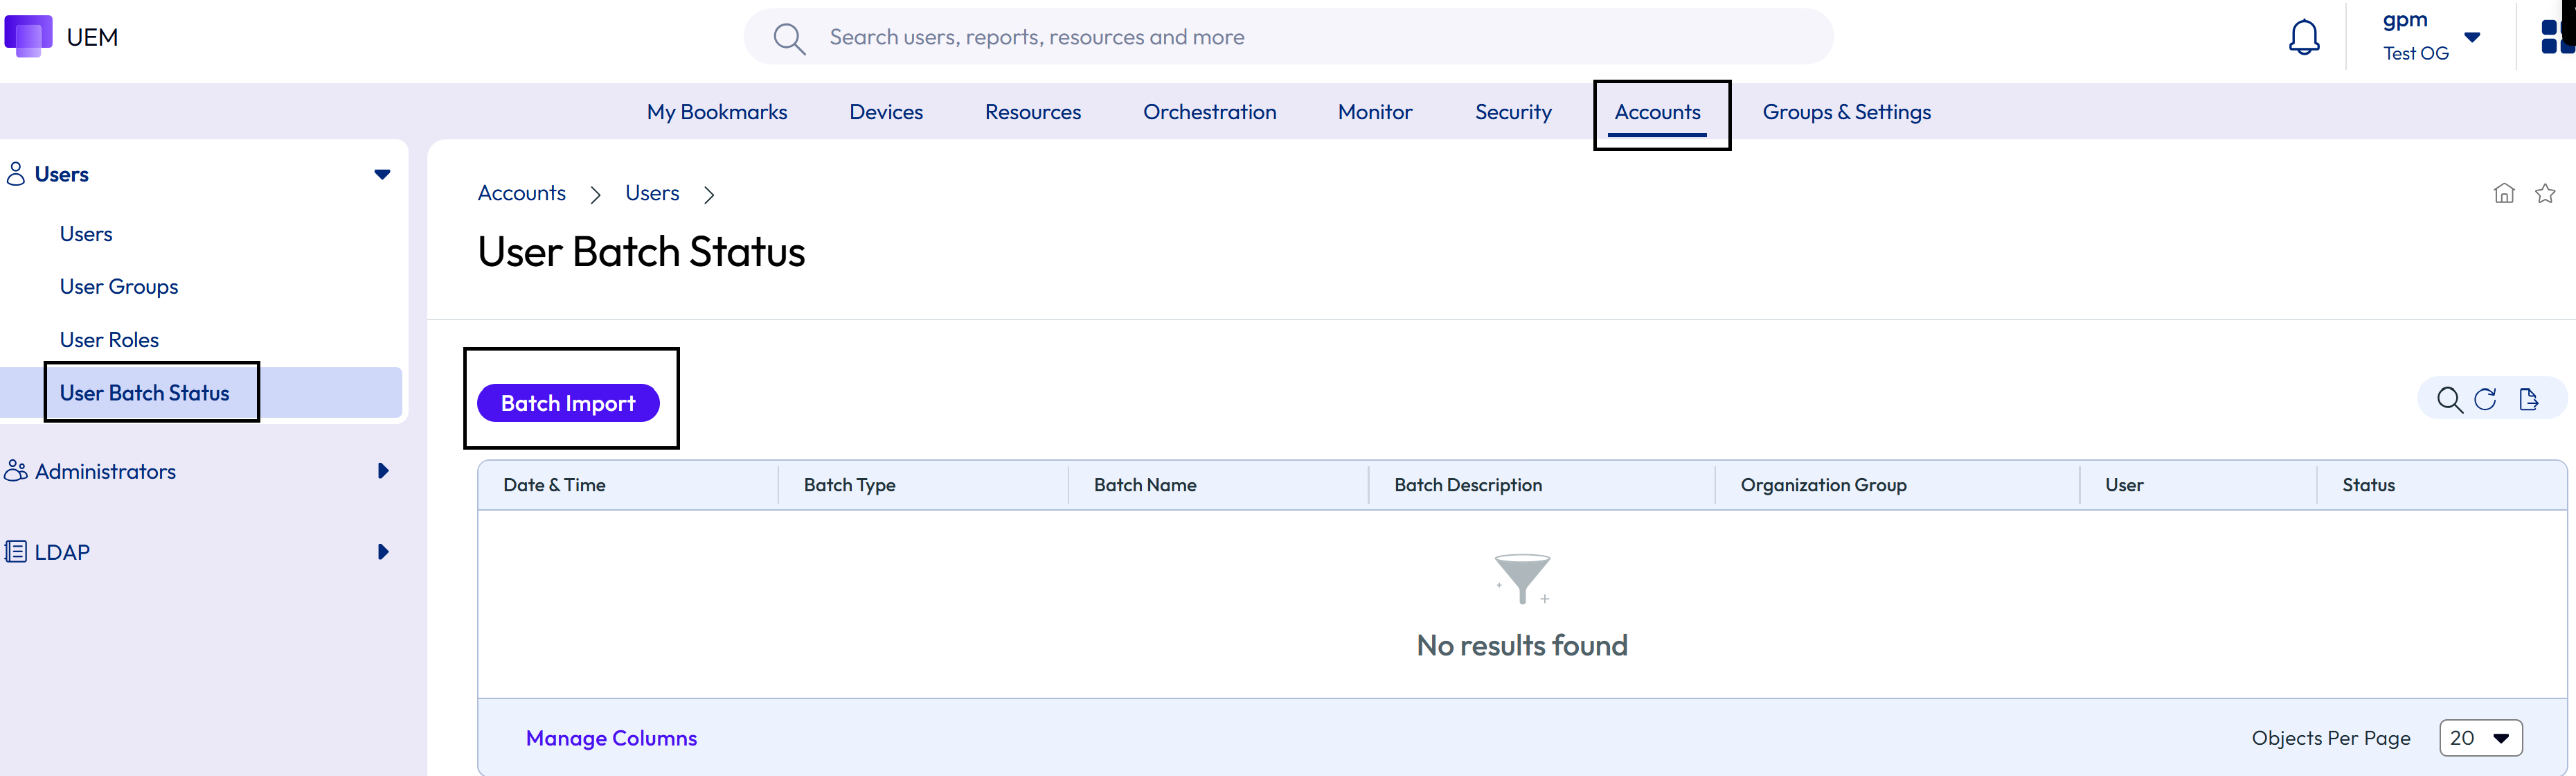Click the LDAP sidebar label
This screenshot has height=776, width=2576.
pyautogui.click(x=62, y=552)
